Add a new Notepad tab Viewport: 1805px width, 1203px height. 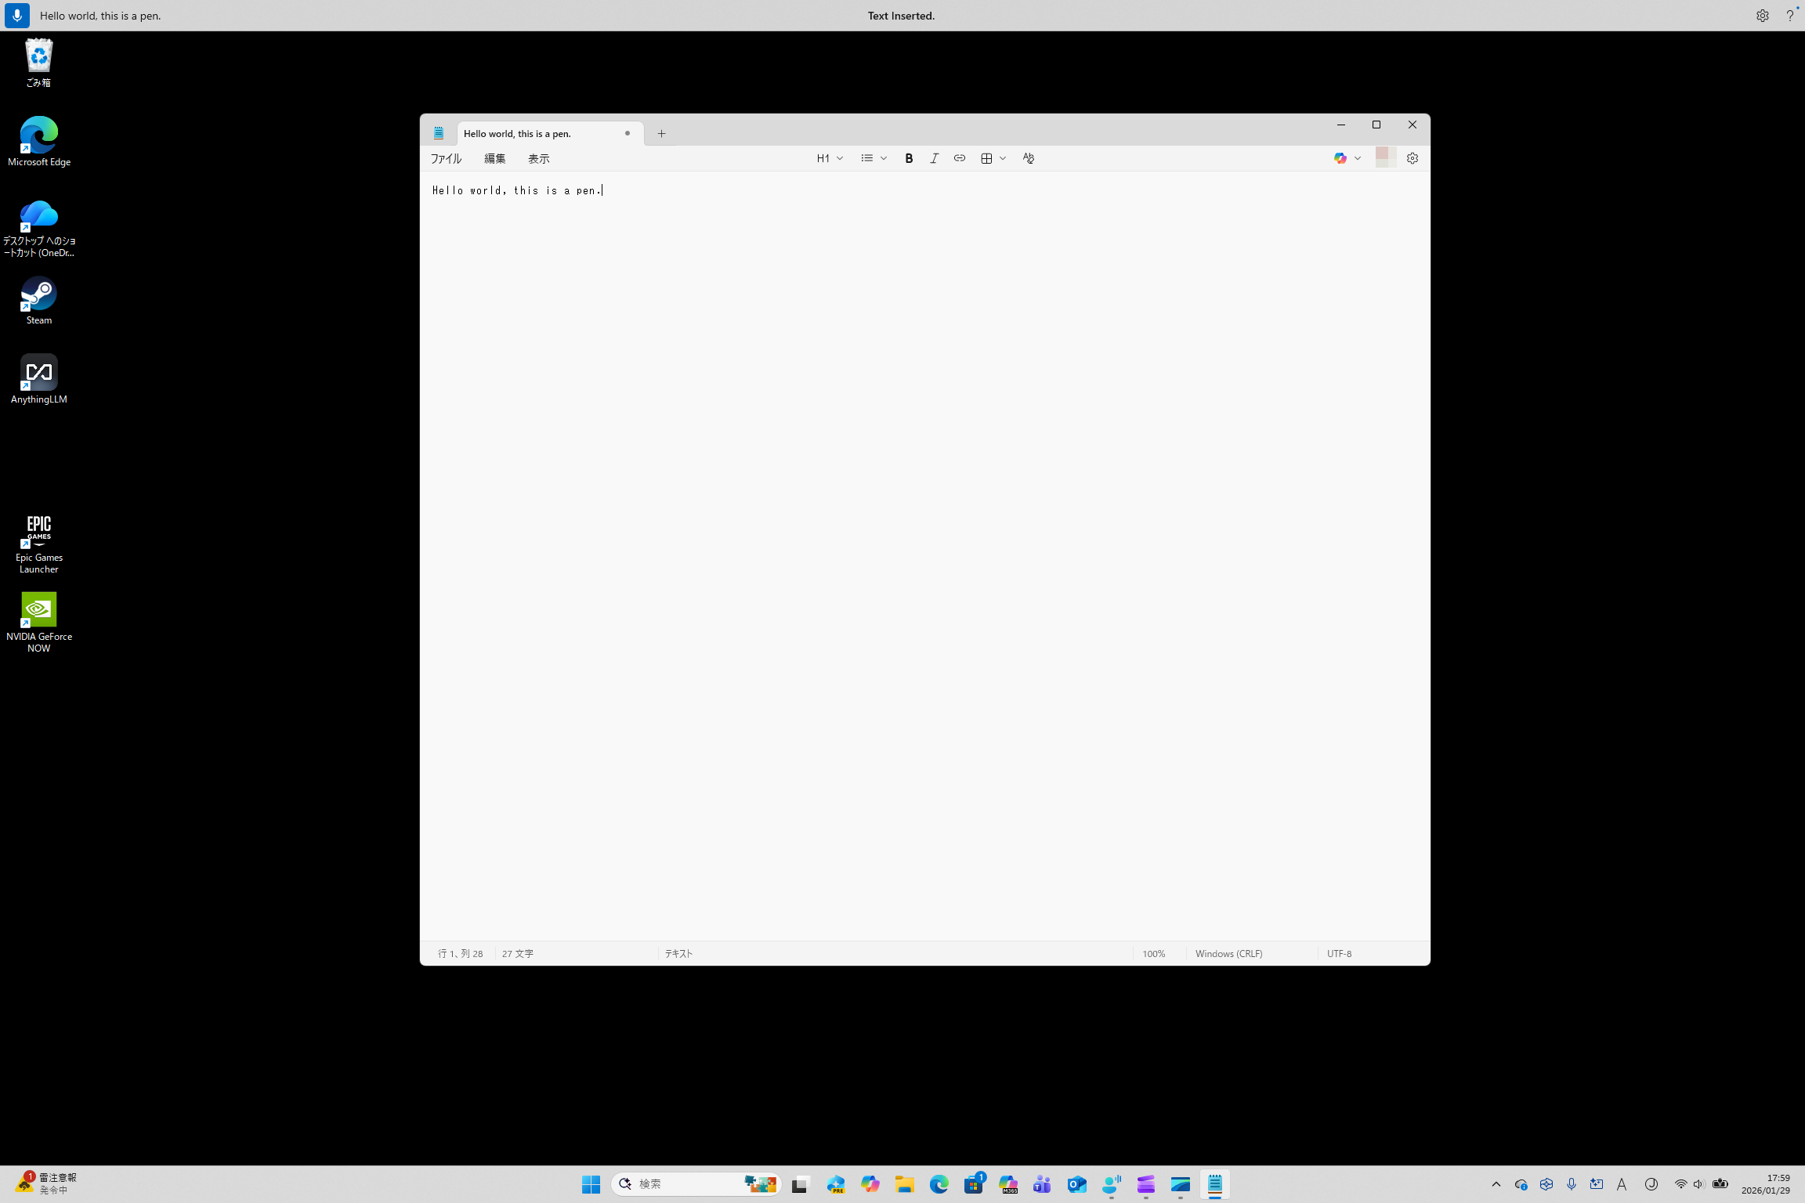(x=661, y=134)
